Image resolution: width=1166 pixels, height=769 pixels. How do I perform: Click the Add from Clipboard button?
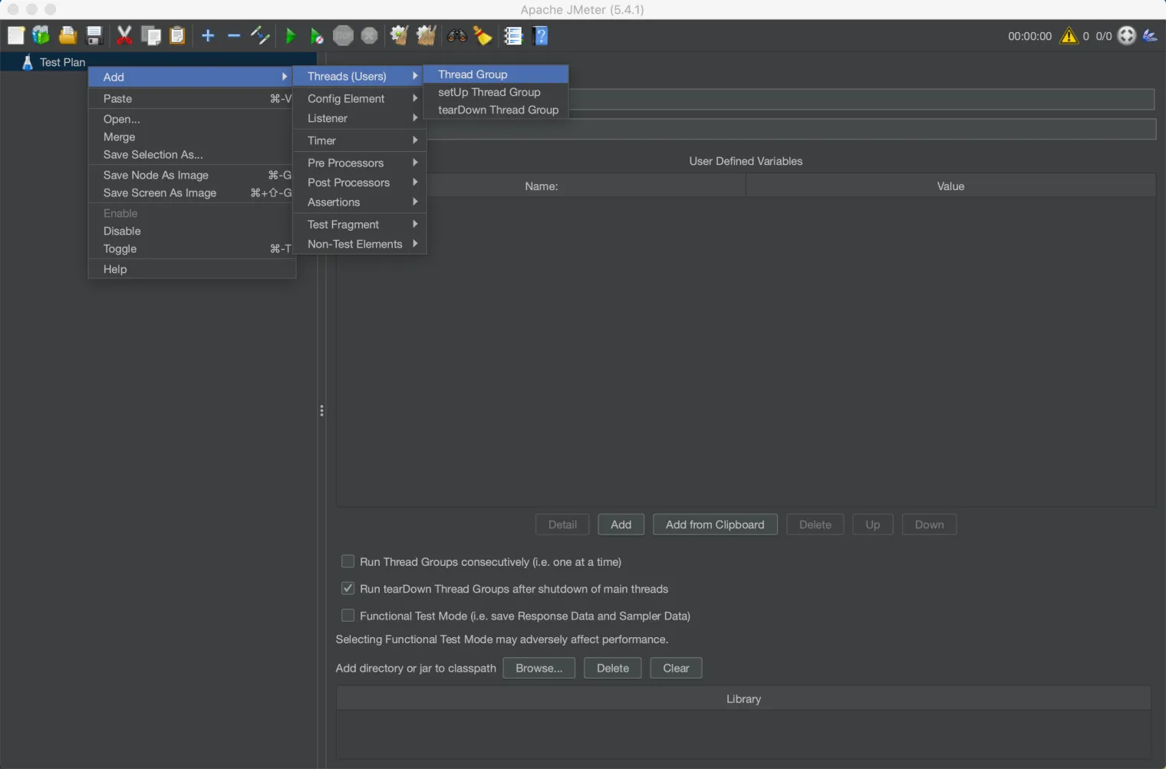click(x=714, y=524)
